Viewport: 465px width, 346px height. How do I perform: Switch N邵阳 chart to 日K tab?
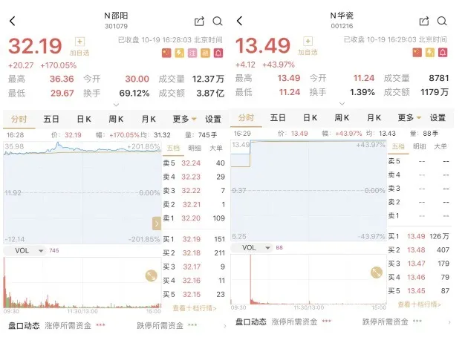click(x=84, y=119)
